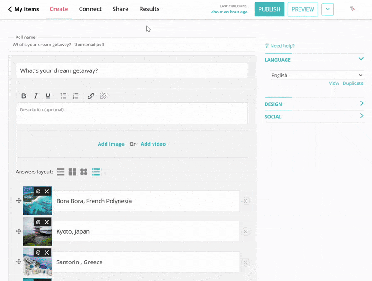Insert a hyperlink in the description editor
372x281 pixels.
[x=91, y=96]
